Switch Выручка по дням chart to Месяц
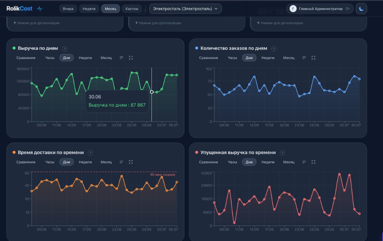The height and width of the screenshot is (241, 383). coord(106,58)
